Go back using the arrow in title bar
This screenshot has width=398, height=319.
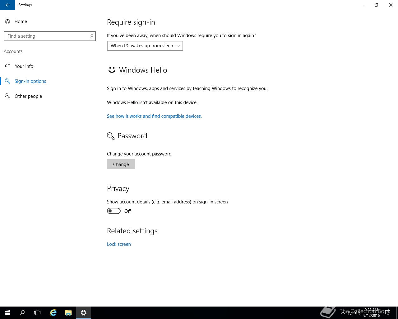pyautogui.click(x=7, y=5)
